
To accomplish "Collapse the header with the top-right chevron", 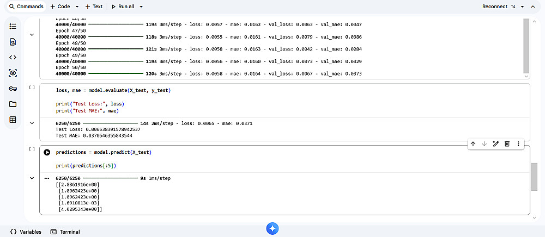I will 533,7.
